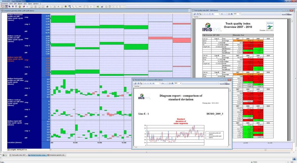
Task: Open the View menu
Action: [25, 3]
